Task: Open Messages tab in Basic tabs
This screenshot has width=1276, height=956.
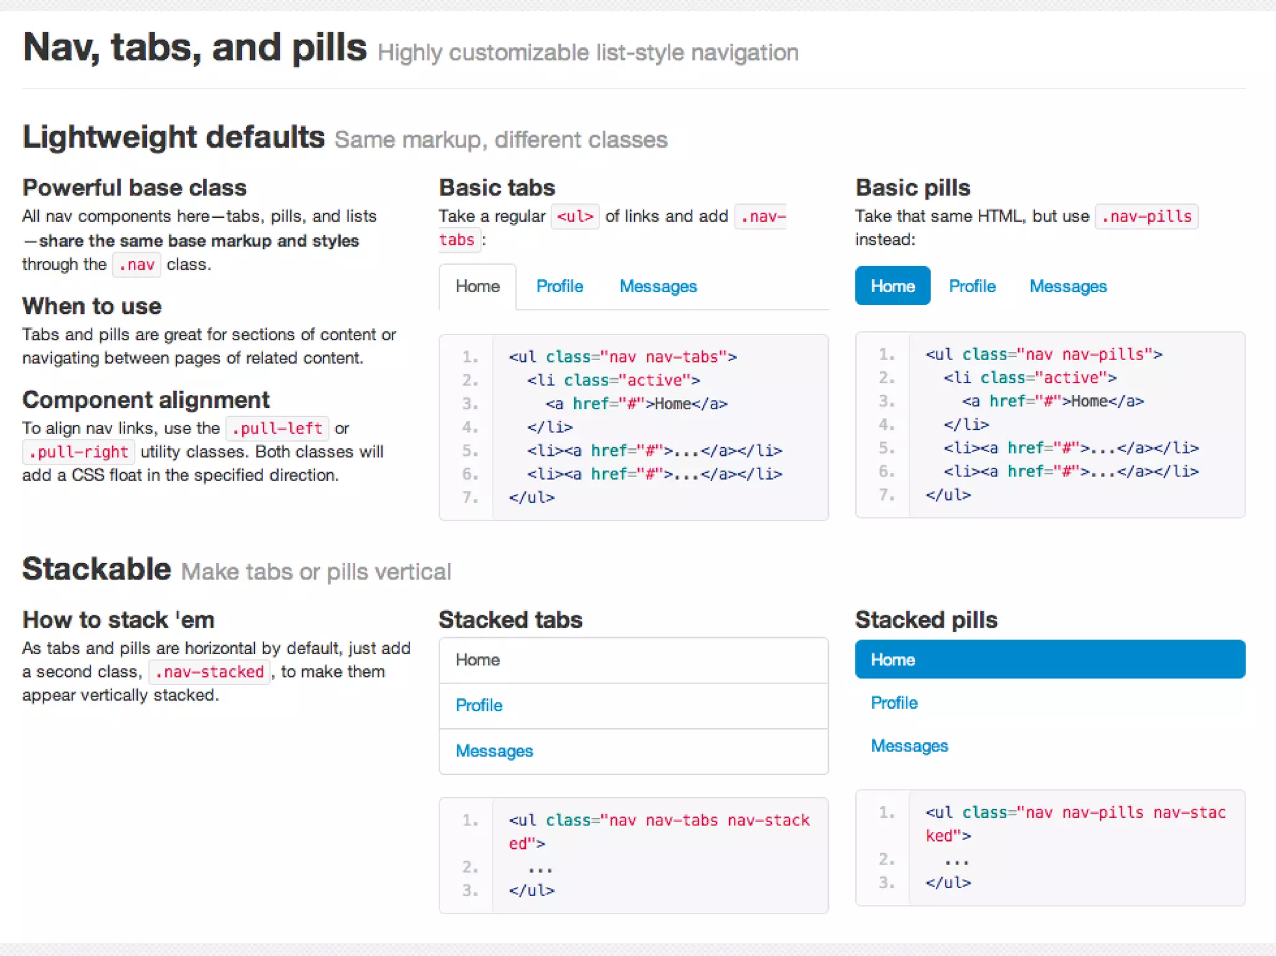Action: click(658, 286)
